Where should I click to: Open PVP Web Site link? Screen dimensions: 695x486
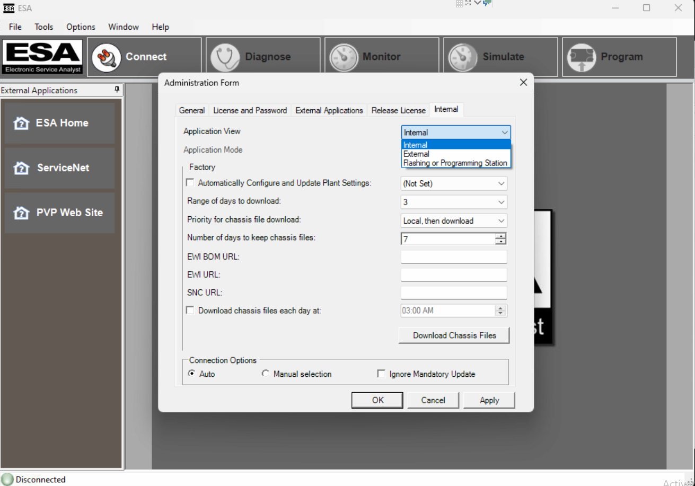point(59,213)
